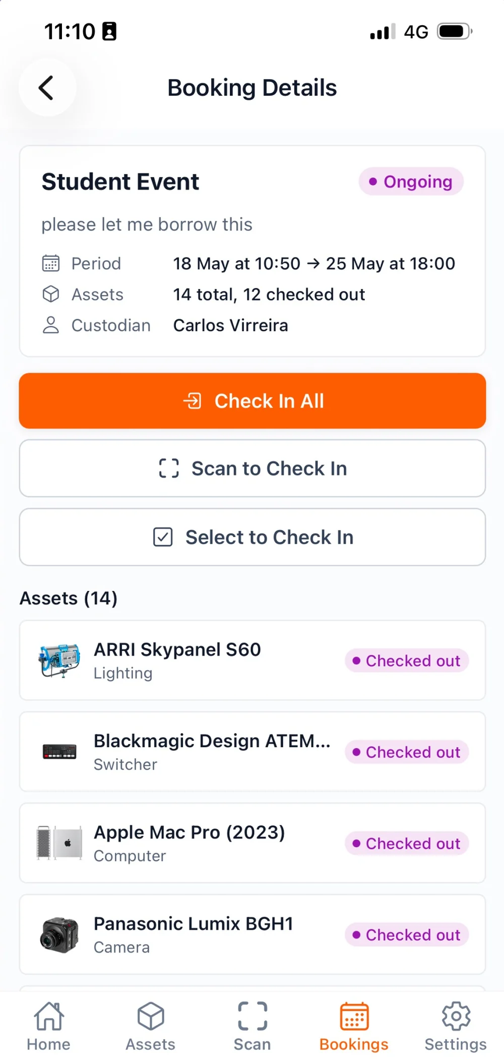Click the Period calendar icon
This screenshot has width=504, height=1059.
[50, 263]
